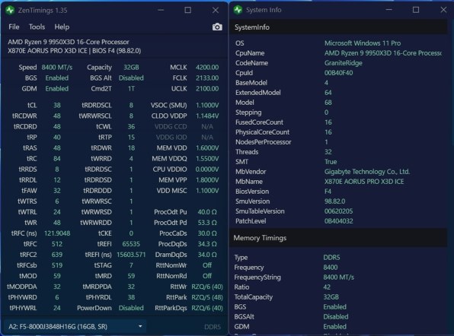Click the tSTAG value 7
Screen dimensions: 454x336
click(x=131, y=265)
